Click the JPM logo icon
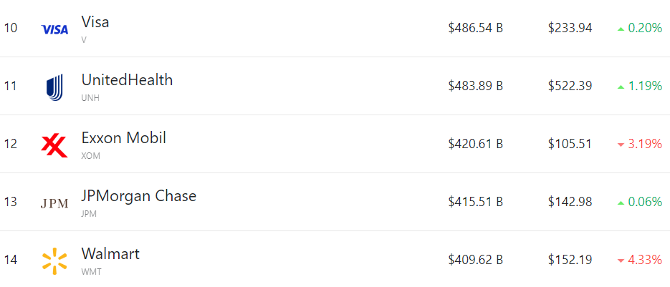The width and height of the screenshot is (670, 287). tap(54, 203)
